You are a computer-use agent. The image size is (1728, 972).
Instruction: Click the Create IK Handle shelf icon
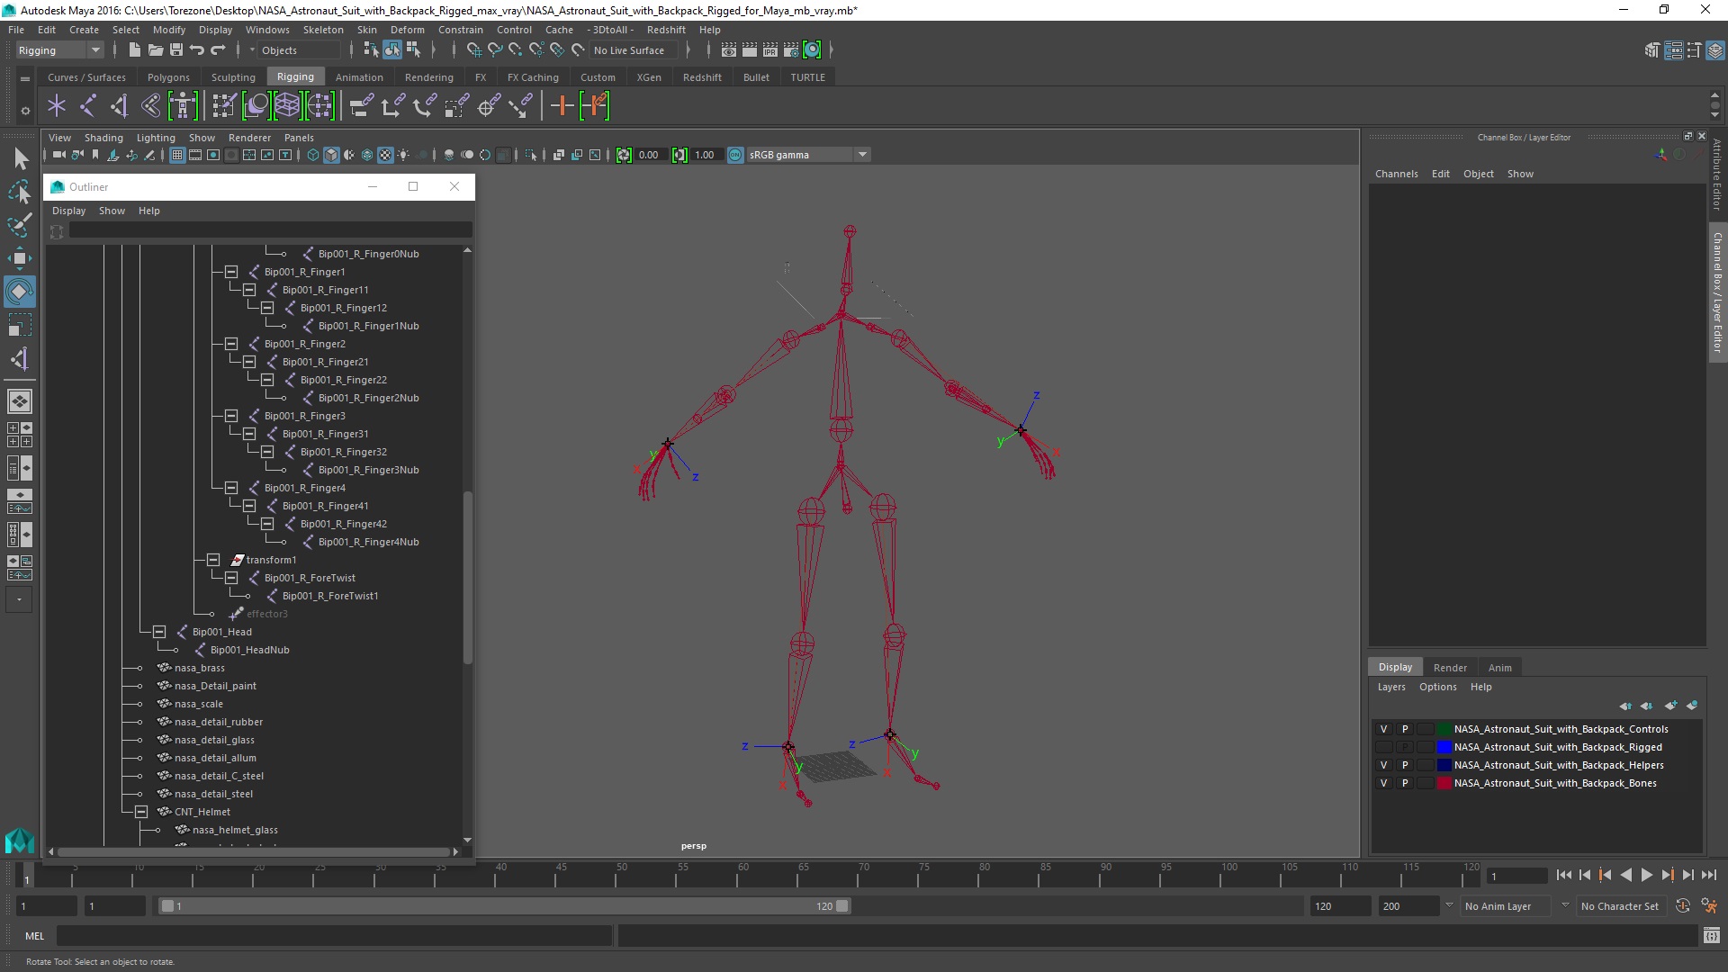pos(120,106)
